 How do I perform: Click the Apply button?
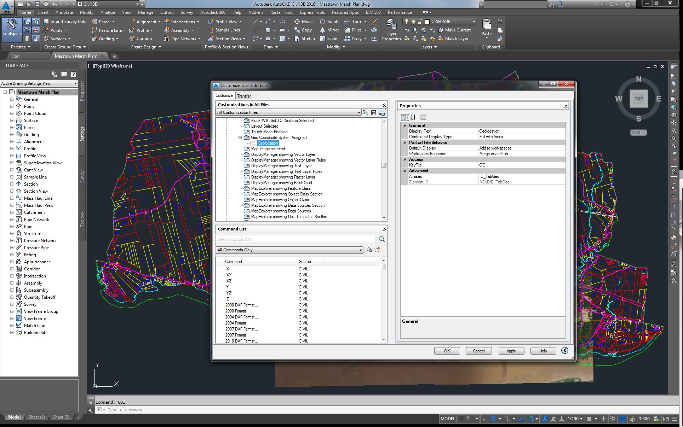pos(511,351)
